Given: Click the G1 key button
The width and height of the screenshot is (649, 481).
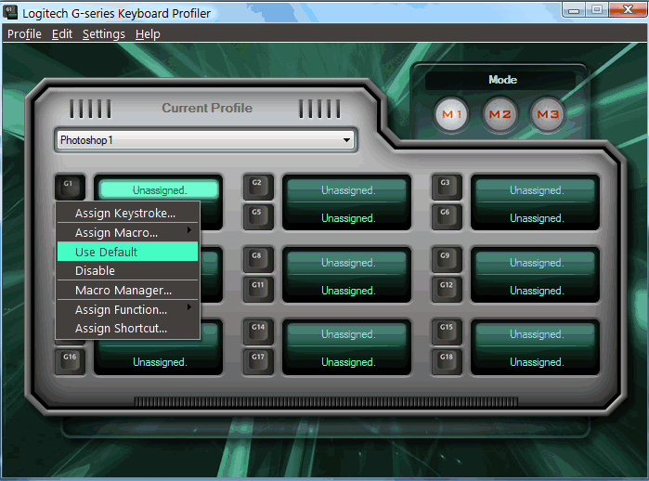Looking at the screenshot, I should 70,187.
